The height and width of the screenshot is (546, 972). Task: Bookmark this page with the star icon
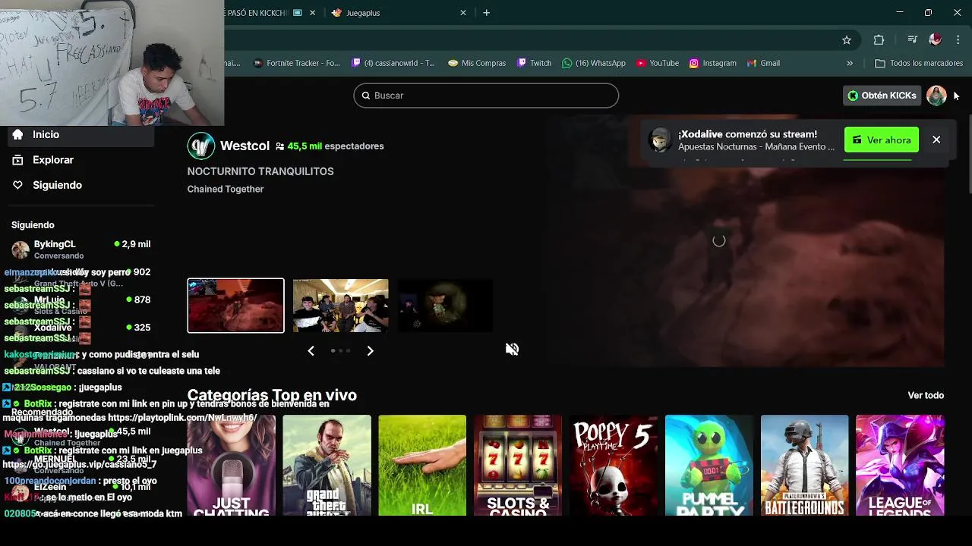(847, 40)
